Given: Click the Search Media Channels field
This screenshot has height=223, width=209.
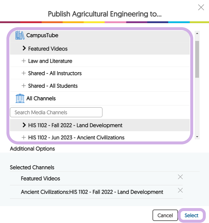Looking at the screenshot, I should pyautogui.click(x=56, y=112).
